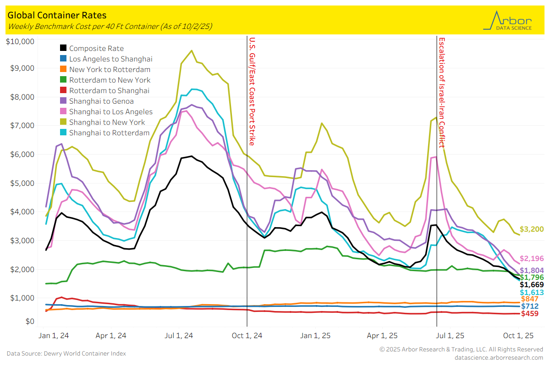
Task: Click the U.S. Gulf/East Coast Port Strike annotation
Action: pyautogui.click(x=252, y=91)
